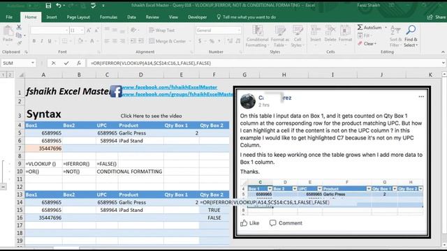Apply Italic formatting

click(42, 41)
